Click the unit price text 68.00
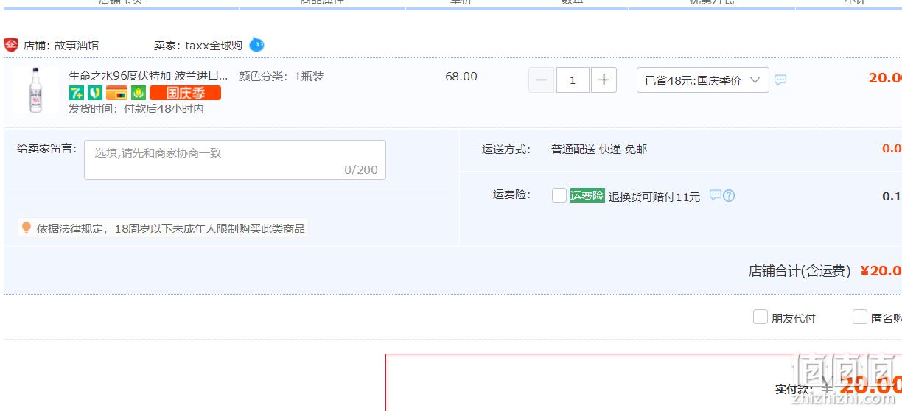 [x=461, y=76]
